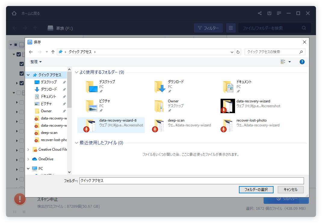Collapse よく使用するフォルダー group
322x223 pixels.
coord(76,72)
